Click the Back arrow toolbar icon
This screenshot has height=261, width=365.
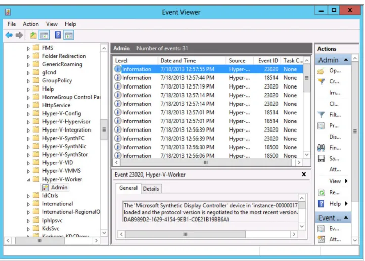pos(9,35)
